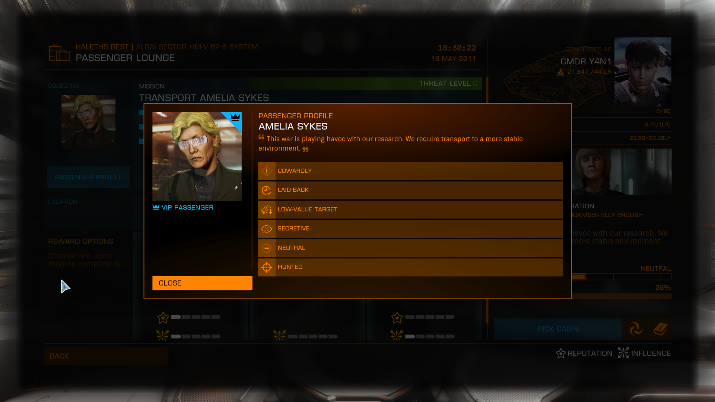Viewport: 715px width, 402px height.
Task: Click the Neutral reputation progress bar
Action: pyautogui.click(x=621, y=277)
